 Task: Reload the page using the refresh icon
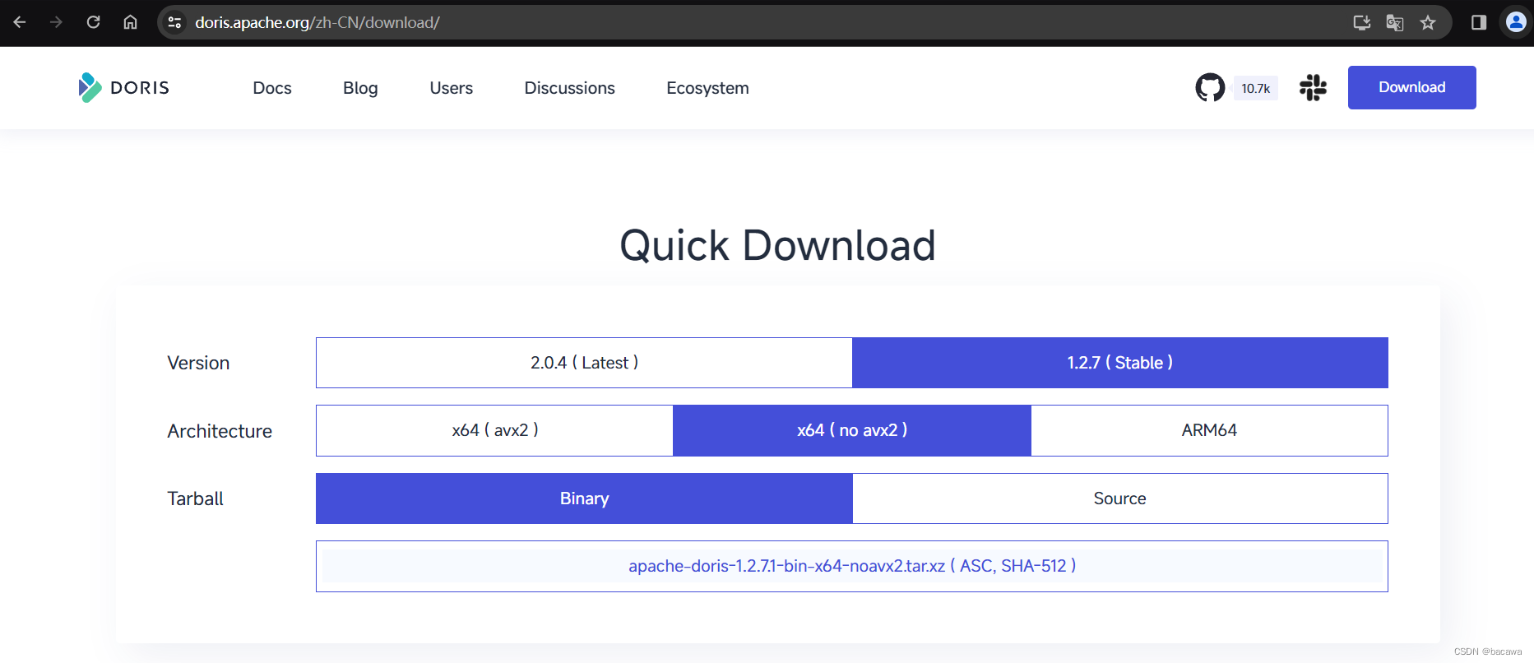(93, 22)
